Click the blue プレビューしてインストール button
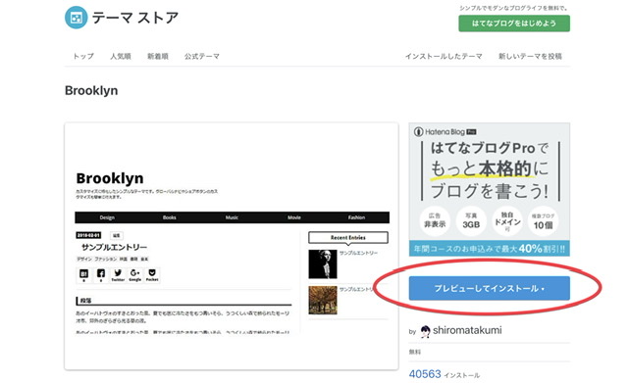Screen dimensions: 628x383 tap(489, 288)
